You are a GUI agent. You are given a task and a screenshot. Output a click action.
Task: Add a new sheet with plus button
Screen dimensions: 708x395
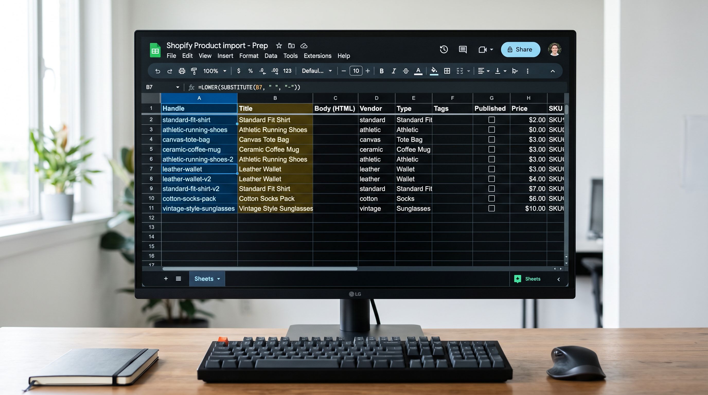(x=166, y=279)
